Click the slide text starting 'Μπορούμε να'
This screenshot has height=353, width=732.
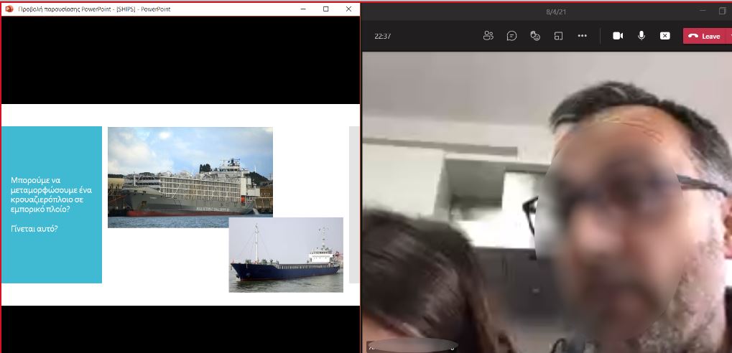pos(51,194)
